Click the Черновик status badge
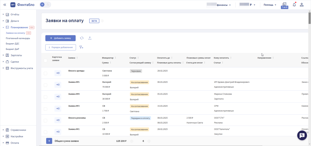This screenshot has width=311, height=146. pyautogui.click(x=136, y=71)
